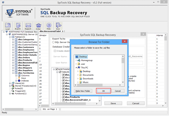Open the Help question mark icon
The image size is (169, 116).
click(x=49, y=26)
